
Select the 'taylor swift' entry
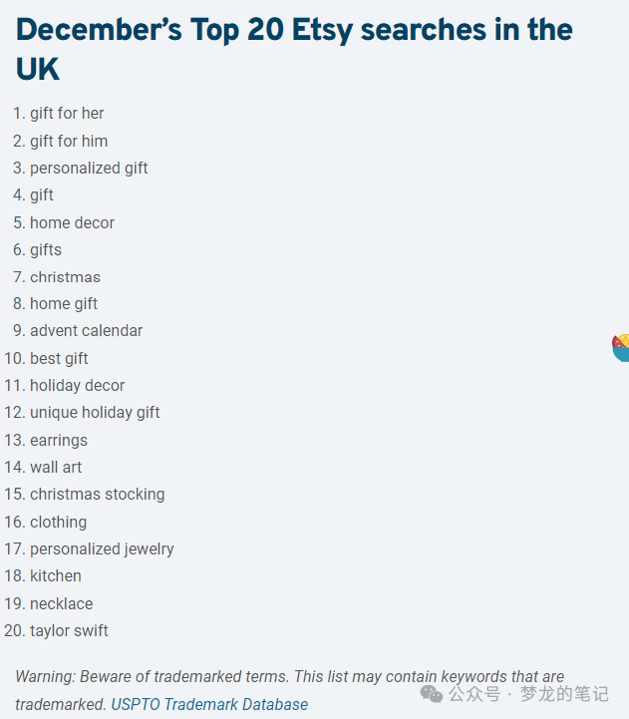coord(69,630)
